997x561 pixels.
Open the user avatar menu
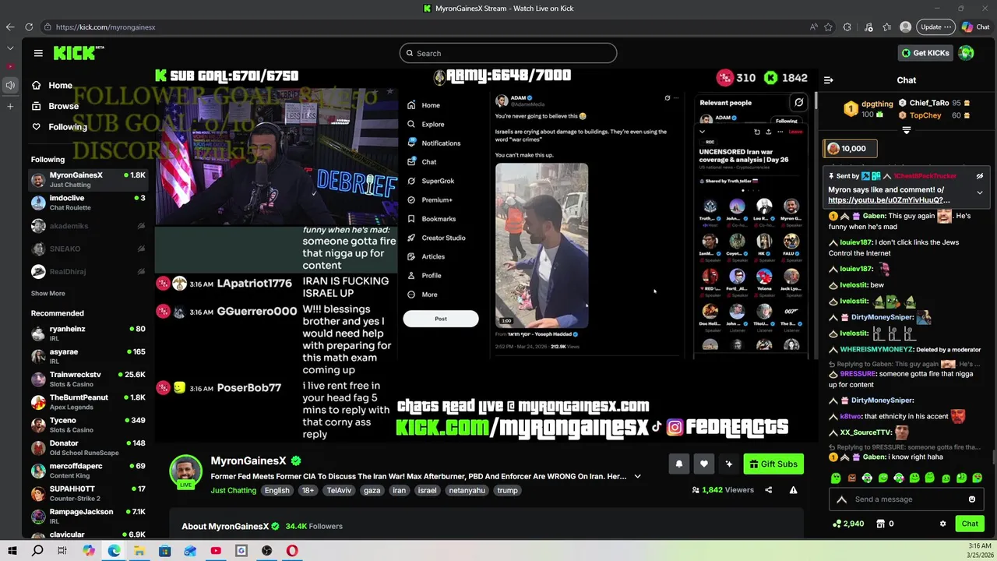(967, 53)
